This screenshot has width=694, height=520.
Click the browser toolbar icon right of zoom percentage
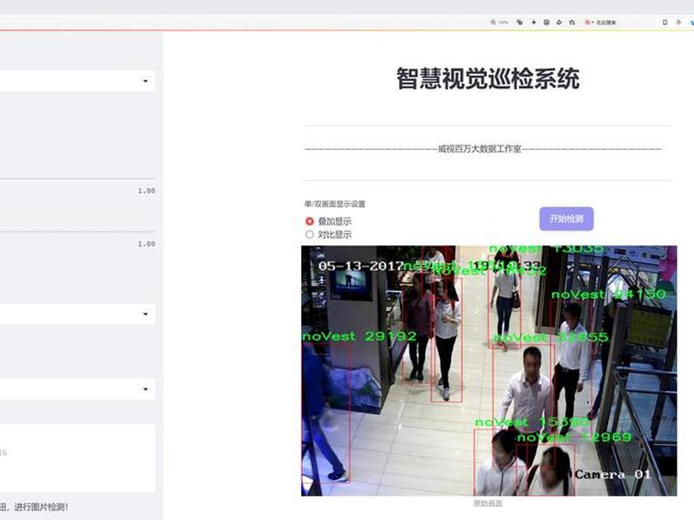tap(520, 23)
